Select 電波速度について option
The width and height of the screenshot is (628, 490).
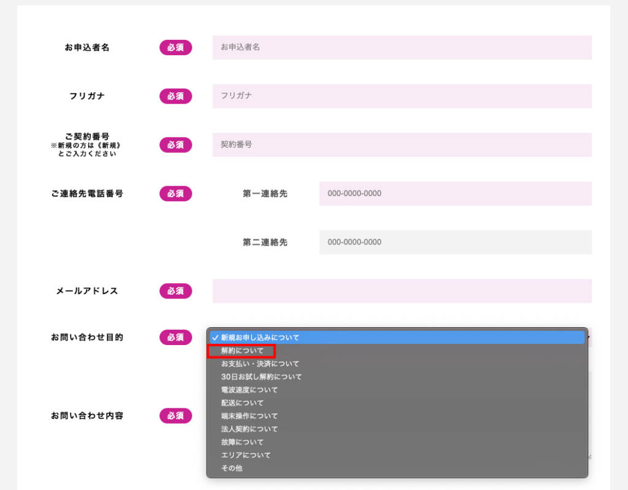[x=397, y=390]
